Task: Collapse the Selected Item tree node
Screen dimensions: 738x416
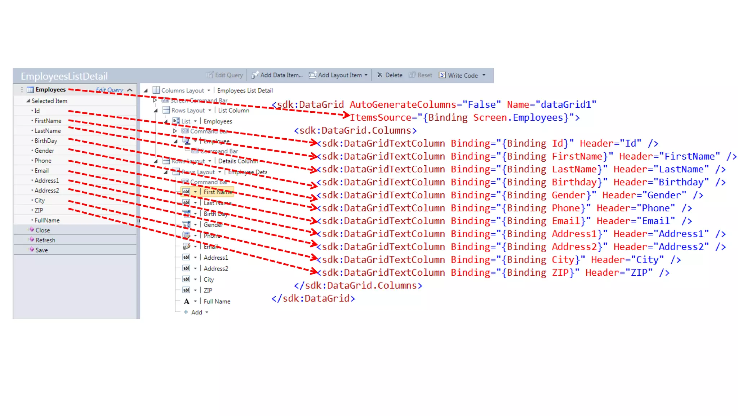Action: pyautogui.click(x=28, y=101)
